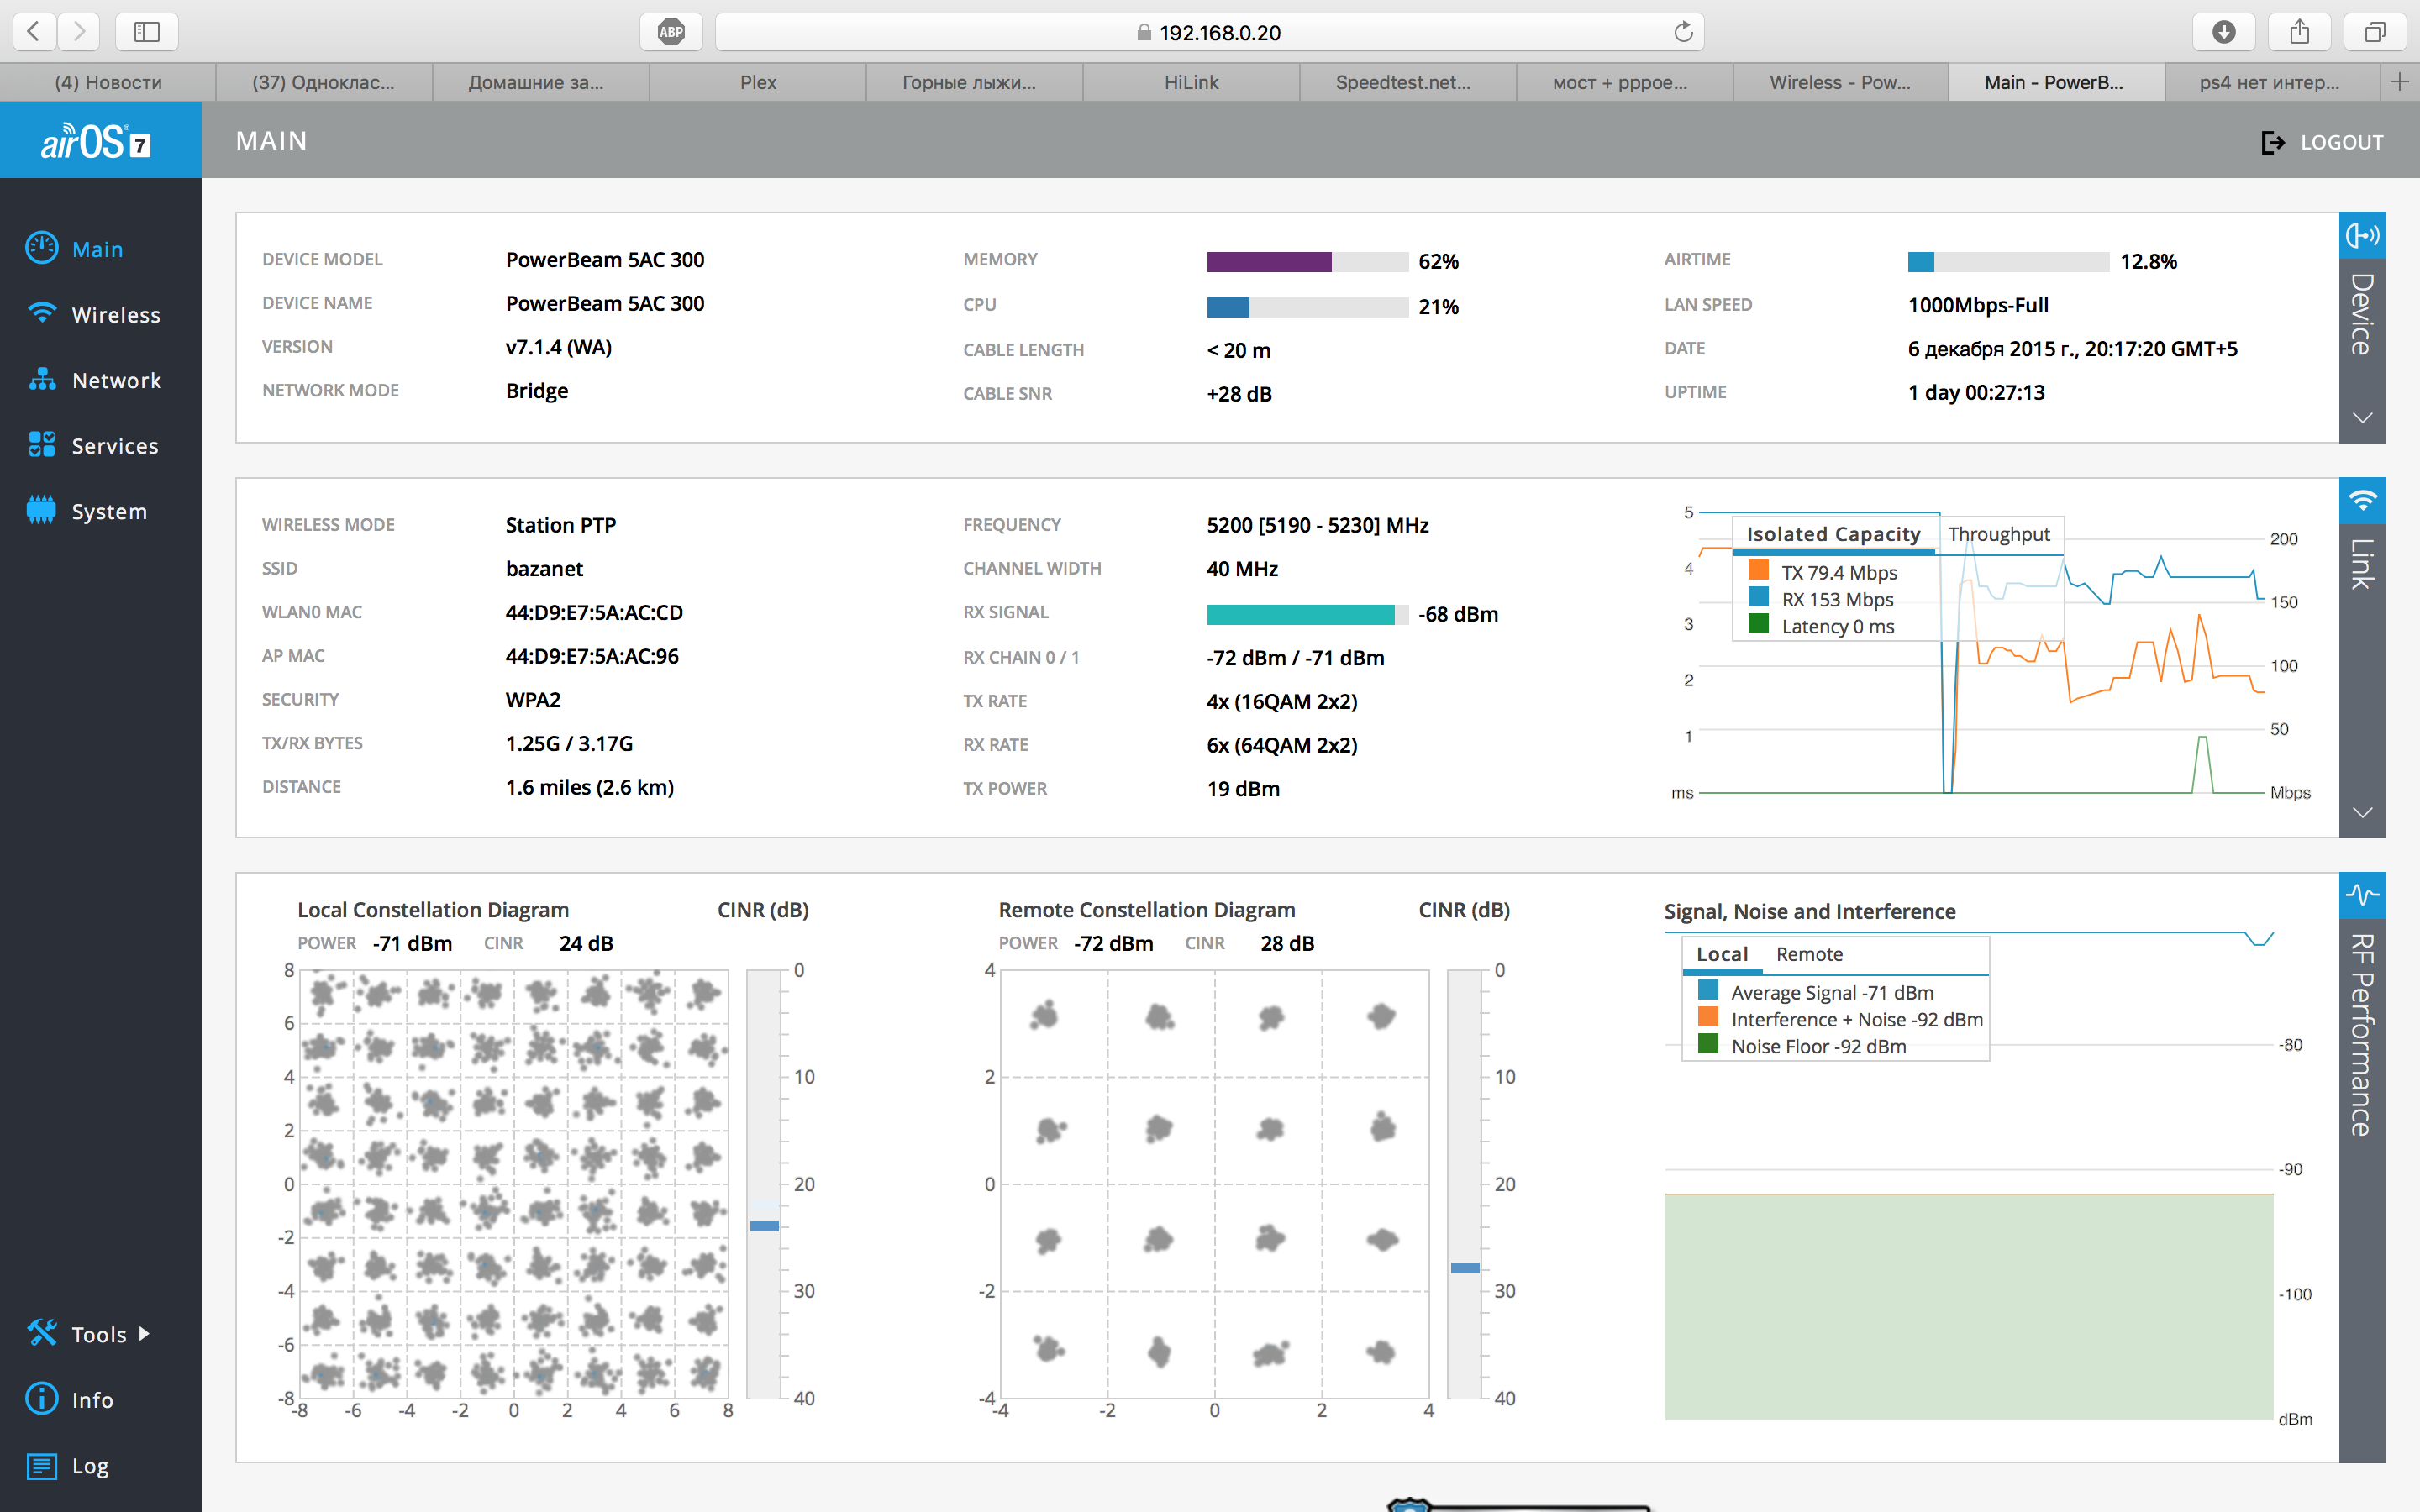Click the Link panel wifi icon
This screenshot has height=1512, width=2420.
coord(2362,500)
